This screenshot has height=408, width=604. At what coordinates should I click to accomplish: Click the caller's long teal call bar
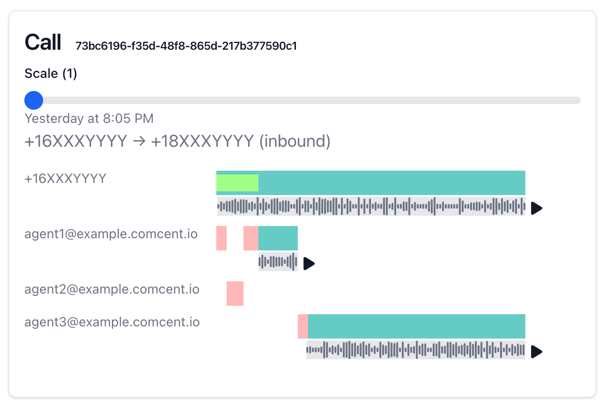(371, 183)
